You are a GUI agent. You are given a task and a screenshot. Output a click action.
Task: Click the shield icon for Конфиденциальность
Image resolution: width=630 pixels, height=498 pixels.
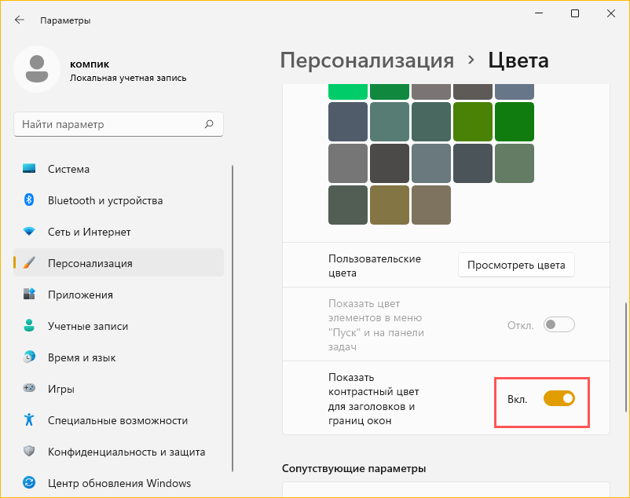[x=29, y=451]
